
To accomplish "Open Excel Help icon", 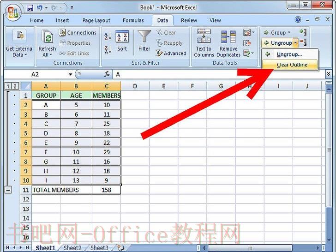I will coord(298,20).
